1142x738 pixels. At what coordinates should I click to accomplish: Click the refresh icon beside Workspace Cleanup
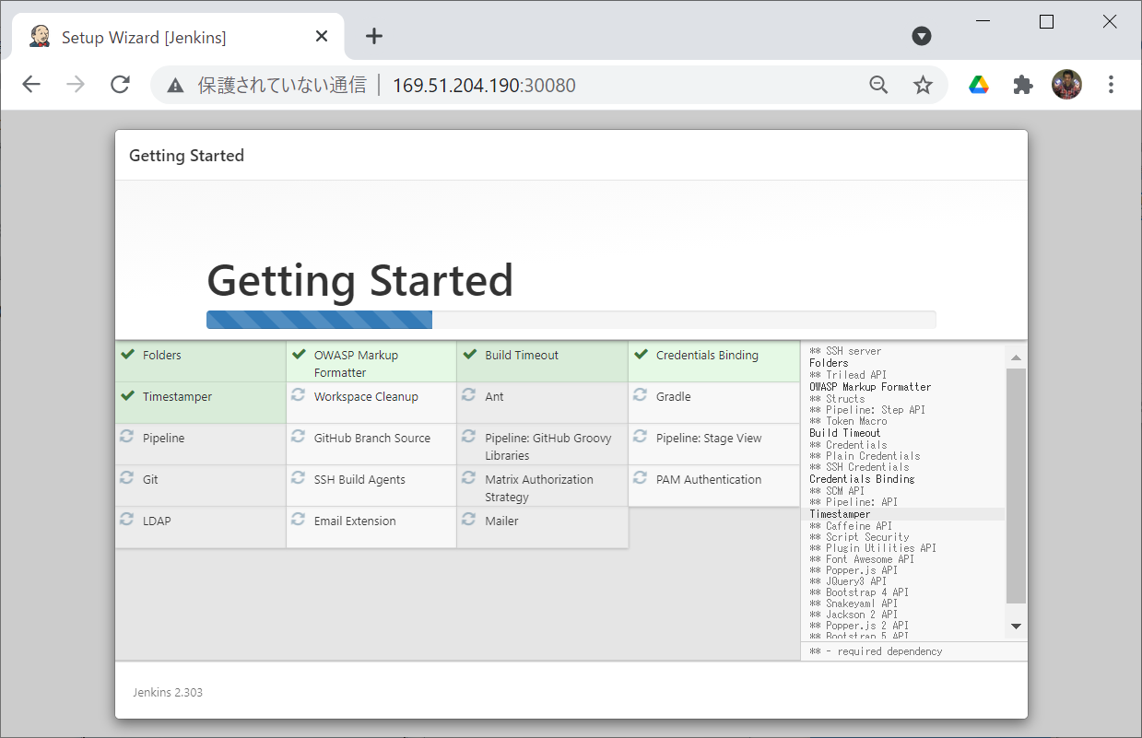(298, 395)
